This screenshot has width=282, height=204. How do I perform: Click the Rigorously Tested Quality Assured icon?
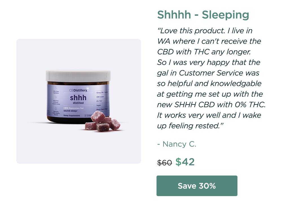click(56, 108)
